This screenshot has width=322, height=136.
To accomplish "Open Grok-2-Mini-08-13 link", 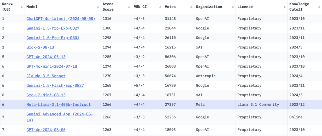I will [46, 95].
